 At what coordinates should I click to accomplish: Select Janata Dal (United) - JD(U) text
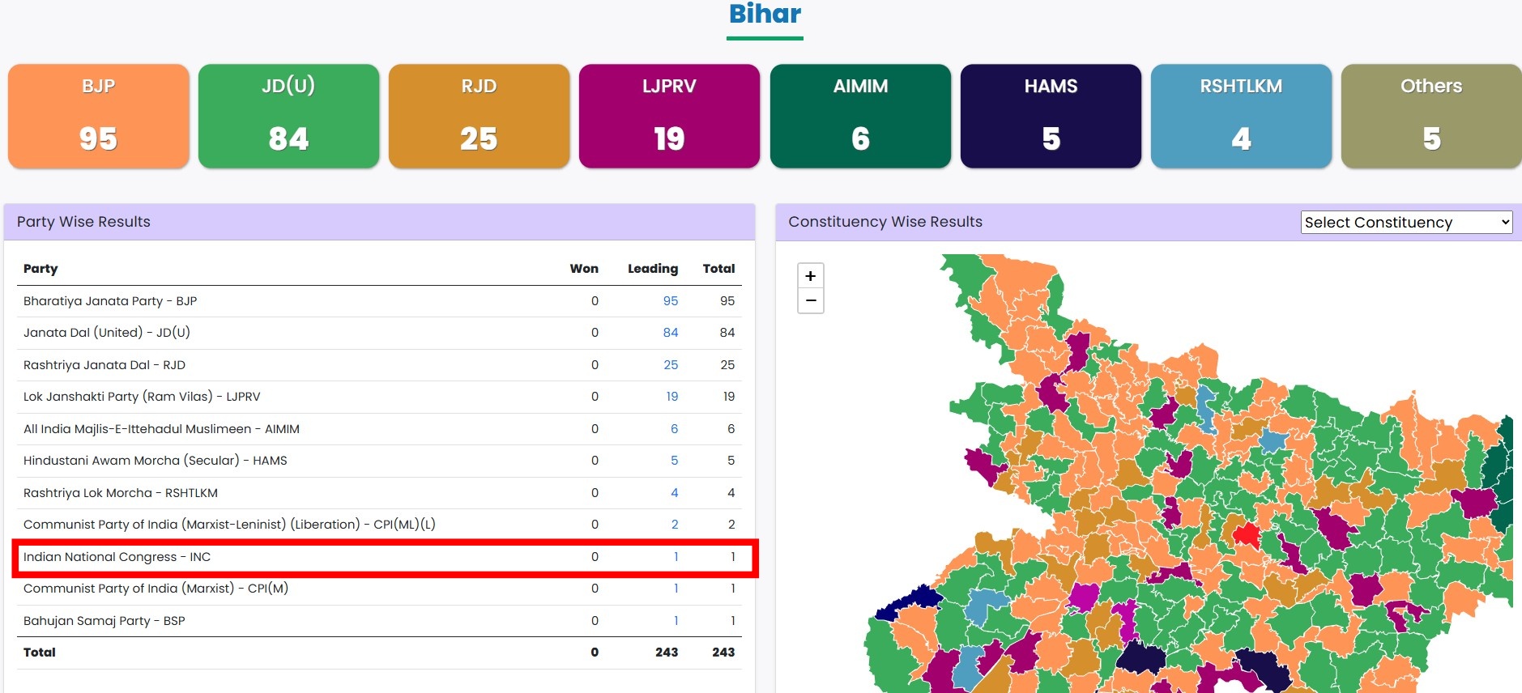(x=107, y=333)
